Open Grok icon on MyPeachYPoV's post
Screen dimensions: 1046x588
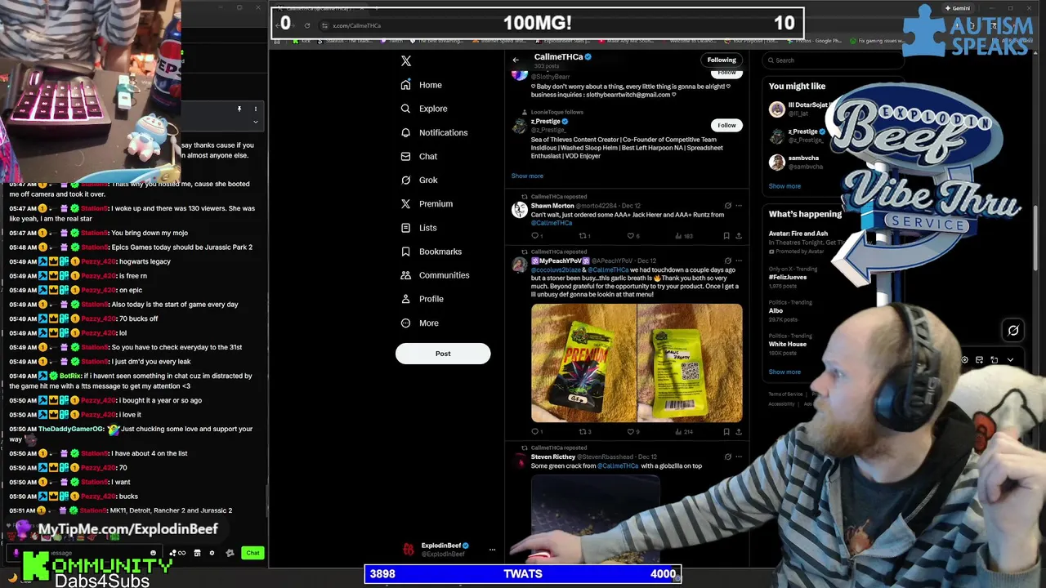[x=727, y=261]
